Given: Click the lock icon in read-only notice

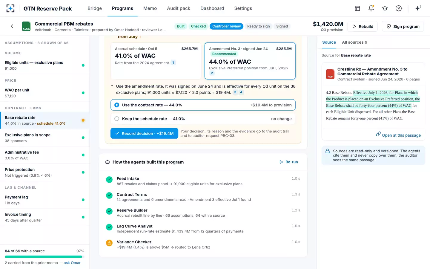Looking at the screenshot, I should pos(328,151).
